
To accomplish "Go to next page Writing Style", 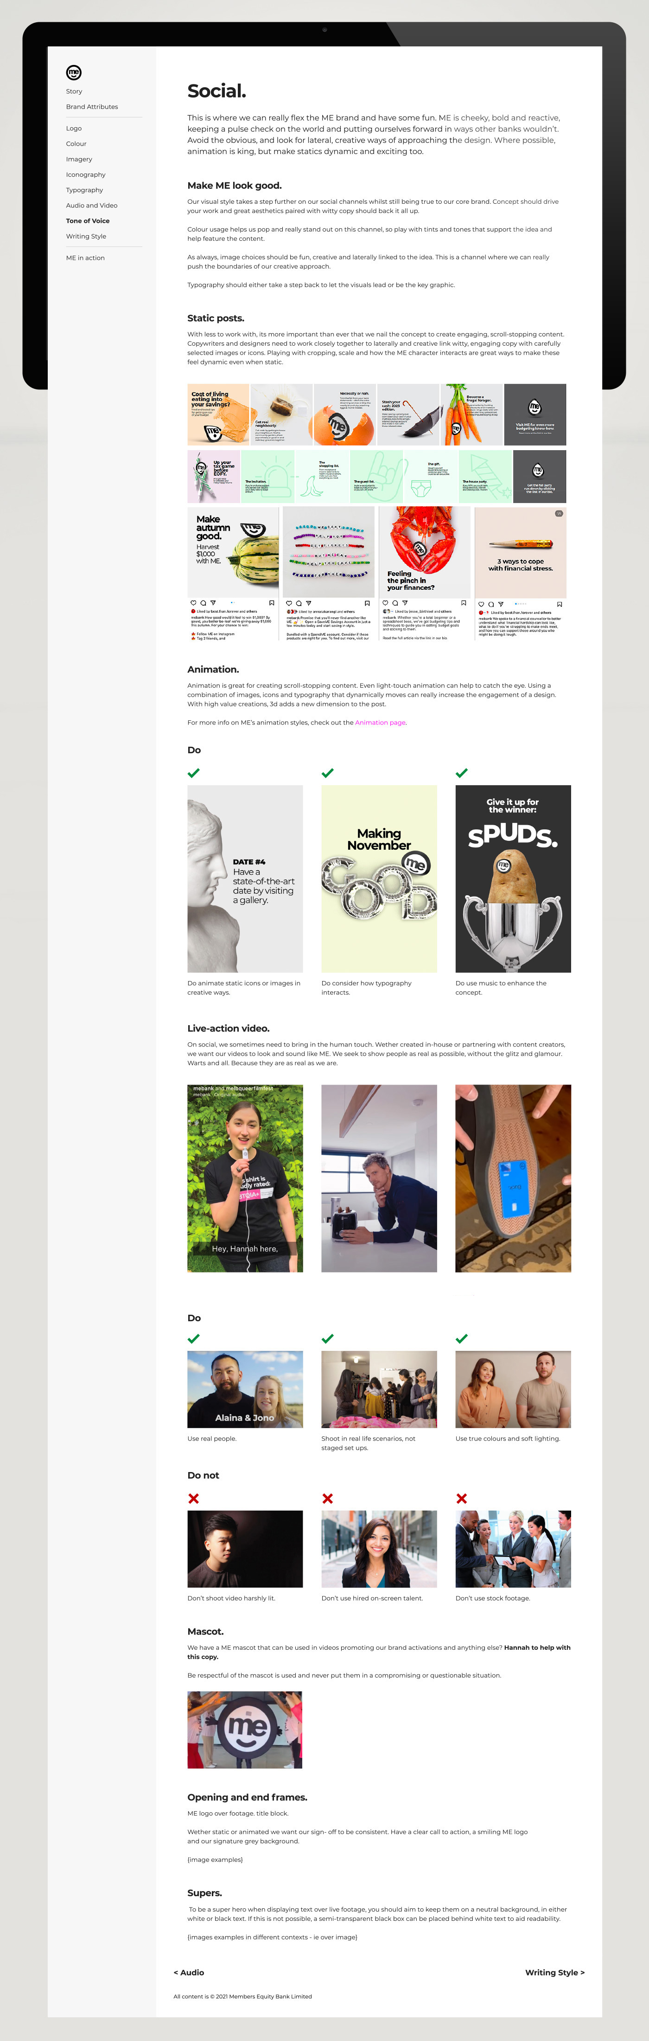I will point(555,1972).
